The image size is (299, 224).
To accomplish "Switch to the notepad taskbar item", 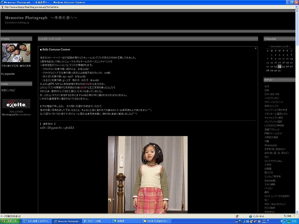I will pyautogui.click(x=97, y=221).
